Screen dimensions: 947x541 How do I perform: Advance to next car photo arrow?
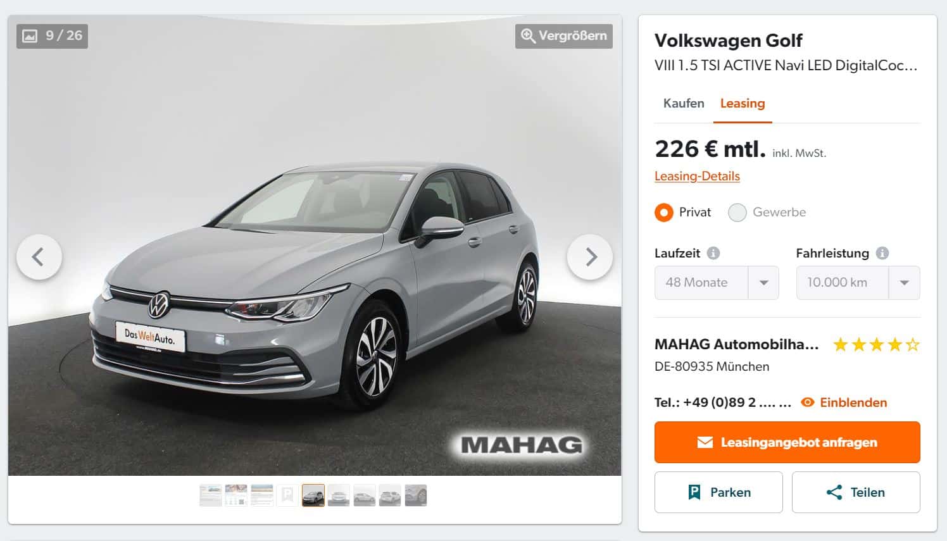pyautogui.click(x=590, y=257)
